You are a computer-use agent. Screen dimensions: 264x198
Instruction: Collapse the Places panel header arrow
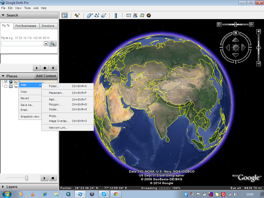3,76
